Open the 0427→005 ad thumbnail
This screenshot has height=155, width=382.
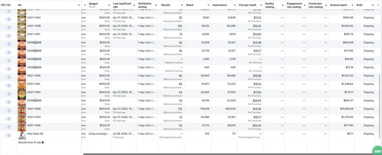(x=22, y=94)
